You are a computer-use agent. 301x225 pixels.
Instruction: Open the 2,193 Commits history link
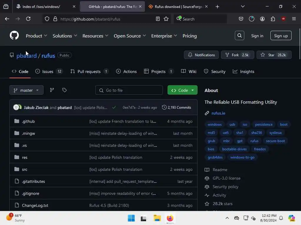(177, 107)
